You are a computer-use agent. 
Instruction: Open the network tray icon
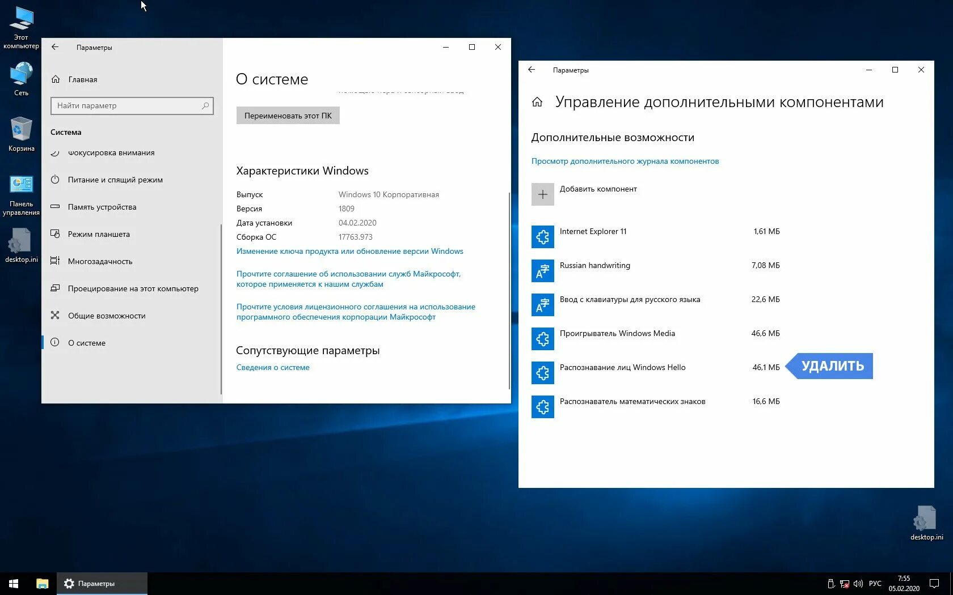pyautogui.click(x=845, y=584)
